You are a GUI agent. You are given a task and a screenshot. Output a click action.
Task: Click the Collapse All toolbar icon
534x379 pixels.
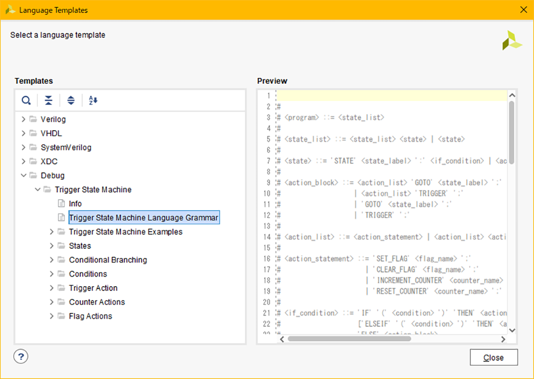pyautogui.click(x=49, y=100)
